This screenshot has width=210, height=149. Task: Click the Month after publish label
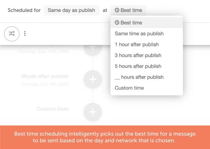pyautogui.click(x=45, y=76)
